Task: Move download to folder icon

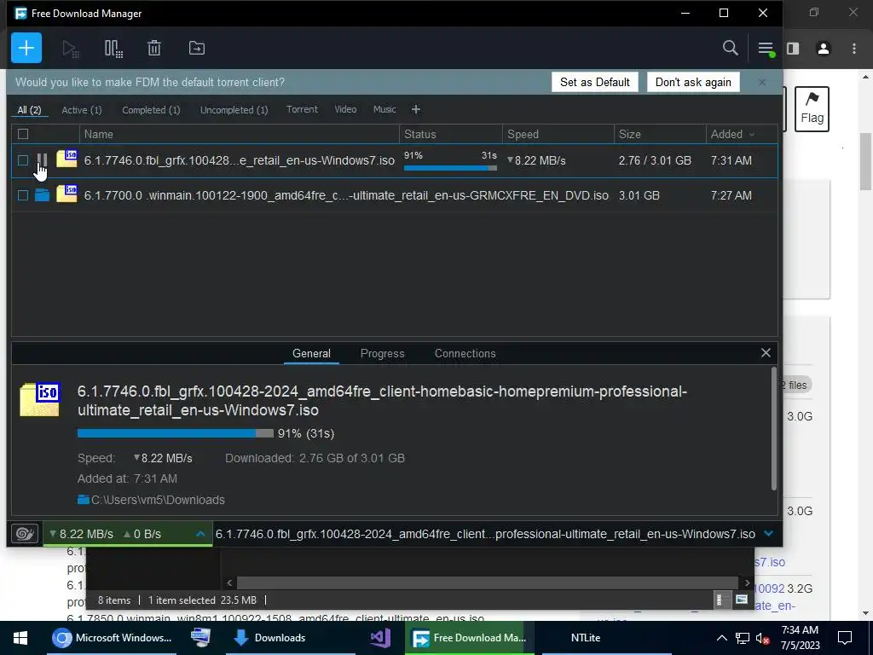Action: point(197,48)
